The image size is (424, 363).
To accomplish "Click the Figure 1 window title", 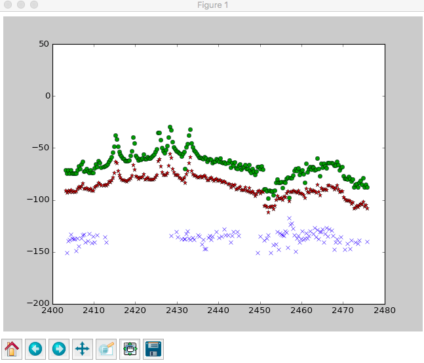I will 213,5.
